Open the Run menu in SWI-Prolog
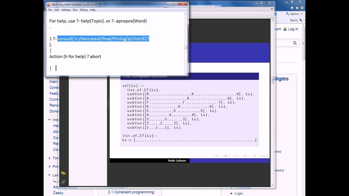349x196 pixels. pyautogui.click(x=75, y=10)
